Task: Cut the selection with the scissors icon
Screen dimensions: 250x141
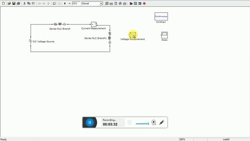Action: 24,4
